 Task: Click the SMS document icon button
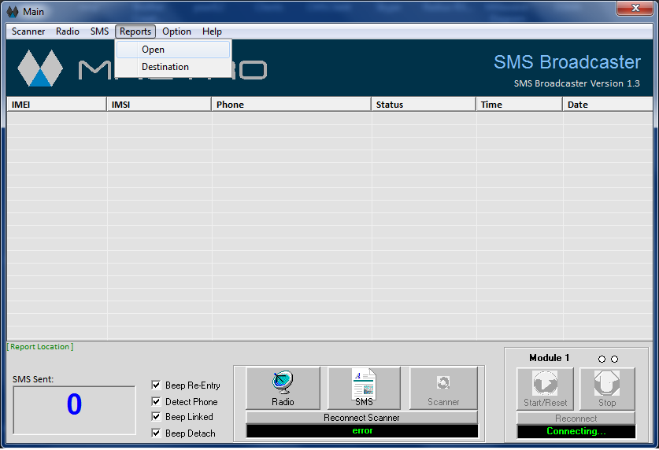(364, 388)
